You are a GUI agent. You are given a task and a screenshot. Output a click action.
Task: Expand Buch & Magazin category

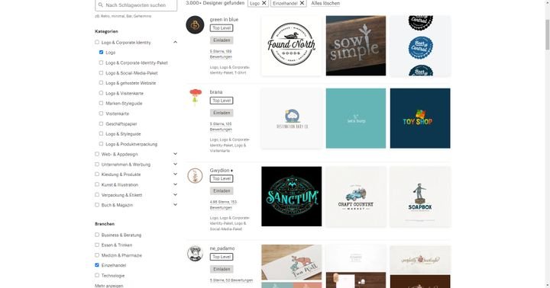click(175, 205)
